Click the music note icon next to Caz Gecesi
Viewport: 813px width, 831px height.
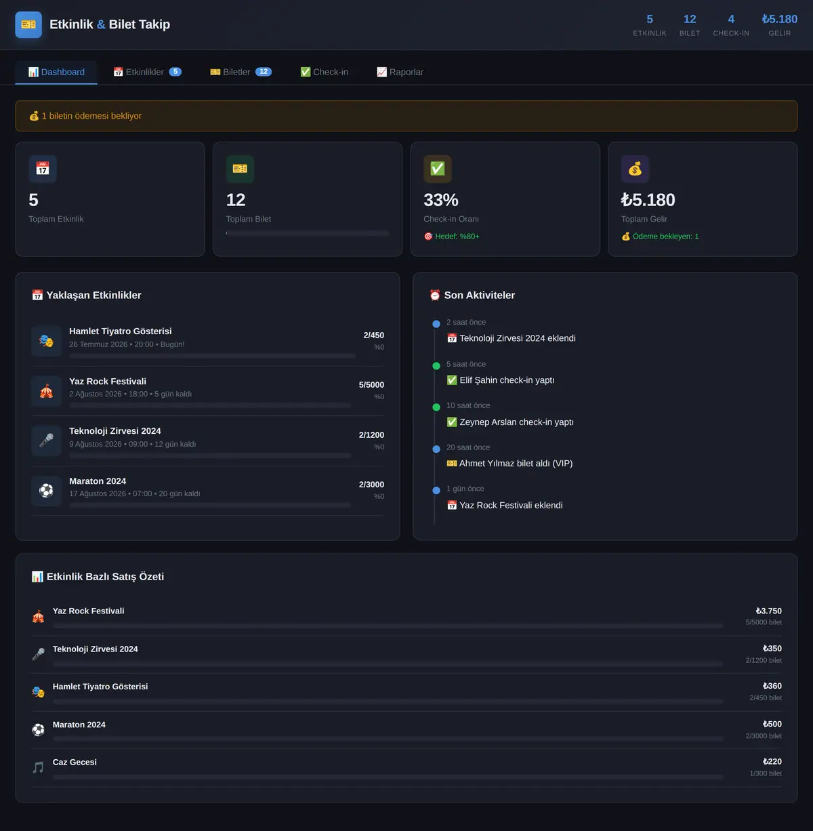pos(38,767)
